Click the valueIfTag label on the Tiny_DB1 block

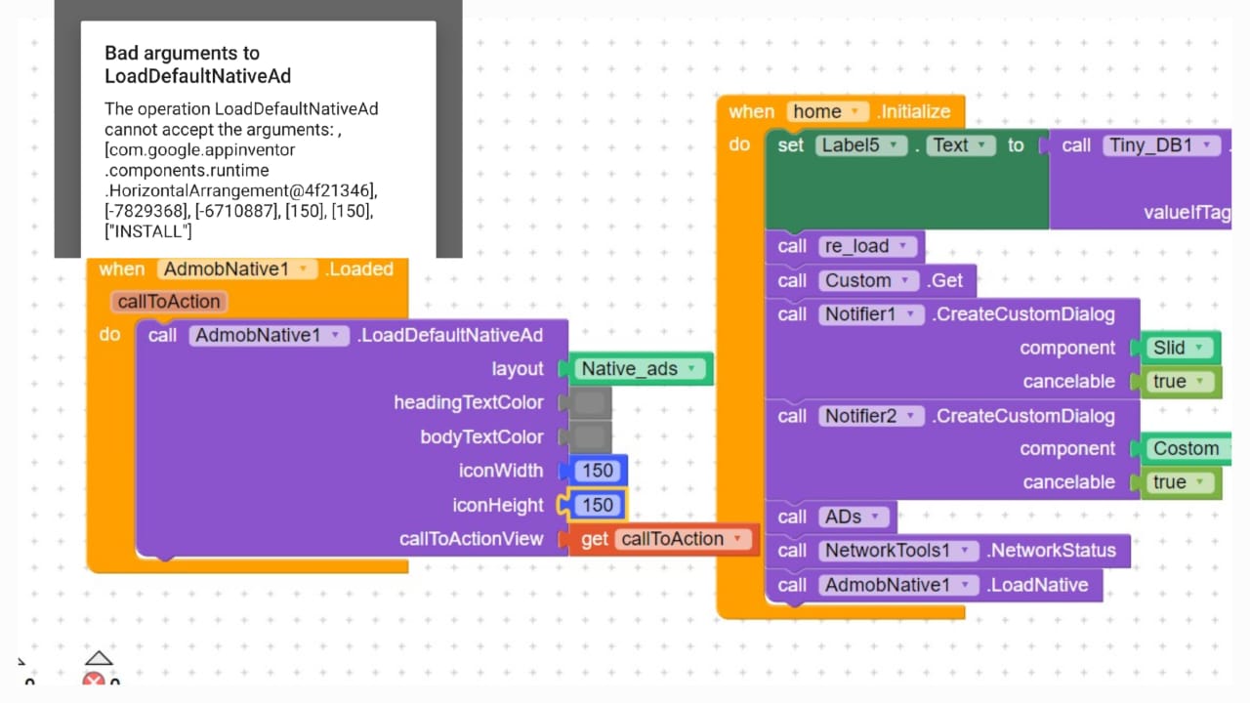(x=1187, y=213)
